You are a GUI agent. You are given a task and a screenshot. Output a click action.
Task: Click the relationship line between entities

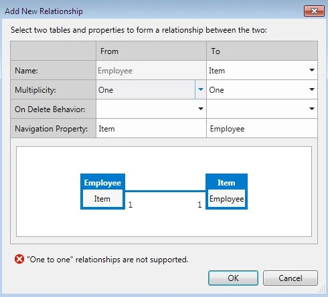click(x=165, y=191)
